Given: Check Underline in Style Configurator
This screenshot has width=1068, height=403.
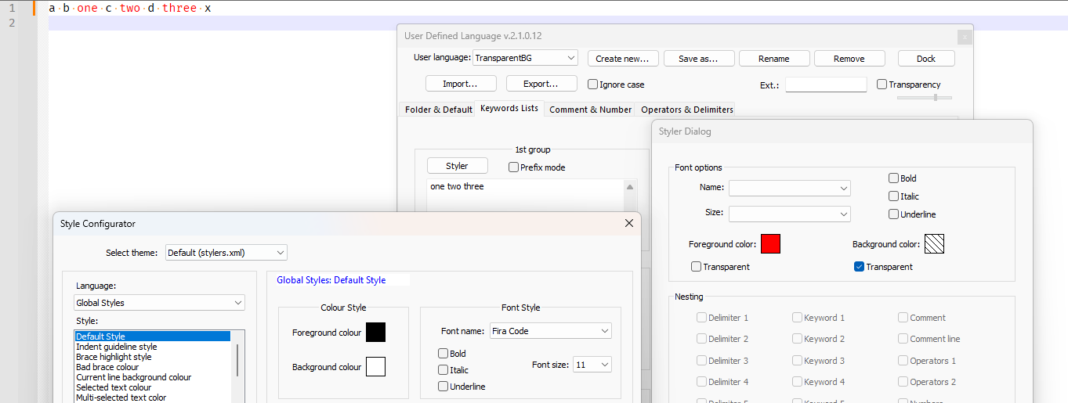Looking at the screenshot, I should coord(443,387).
